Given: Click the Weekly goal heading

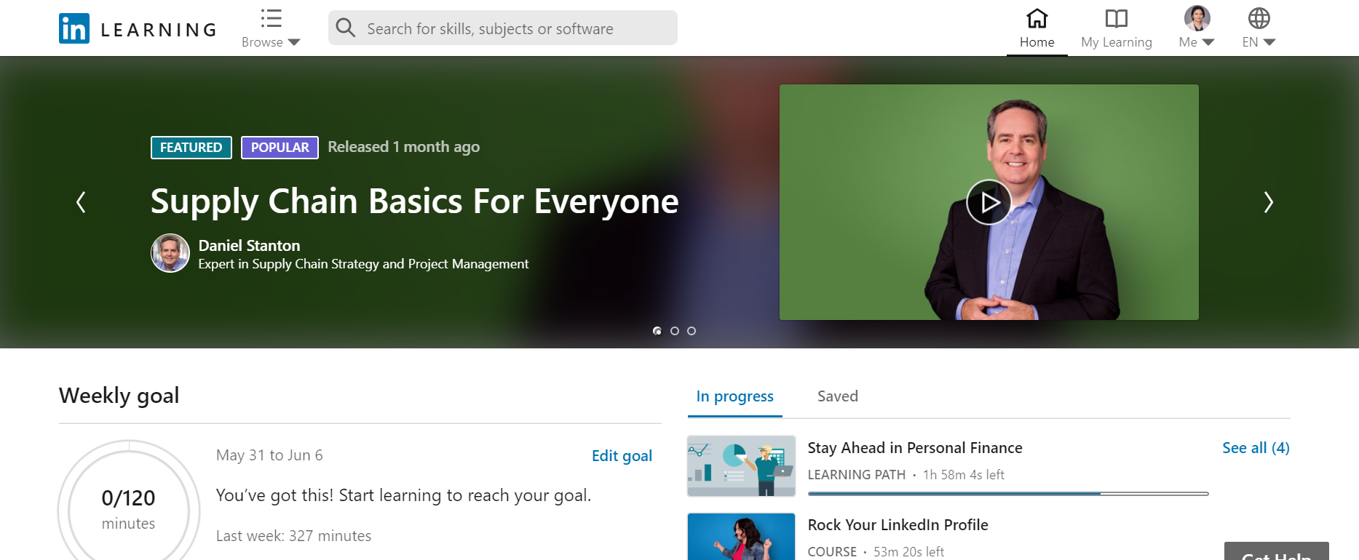Looking at the screenshot, I should point(119,396).
